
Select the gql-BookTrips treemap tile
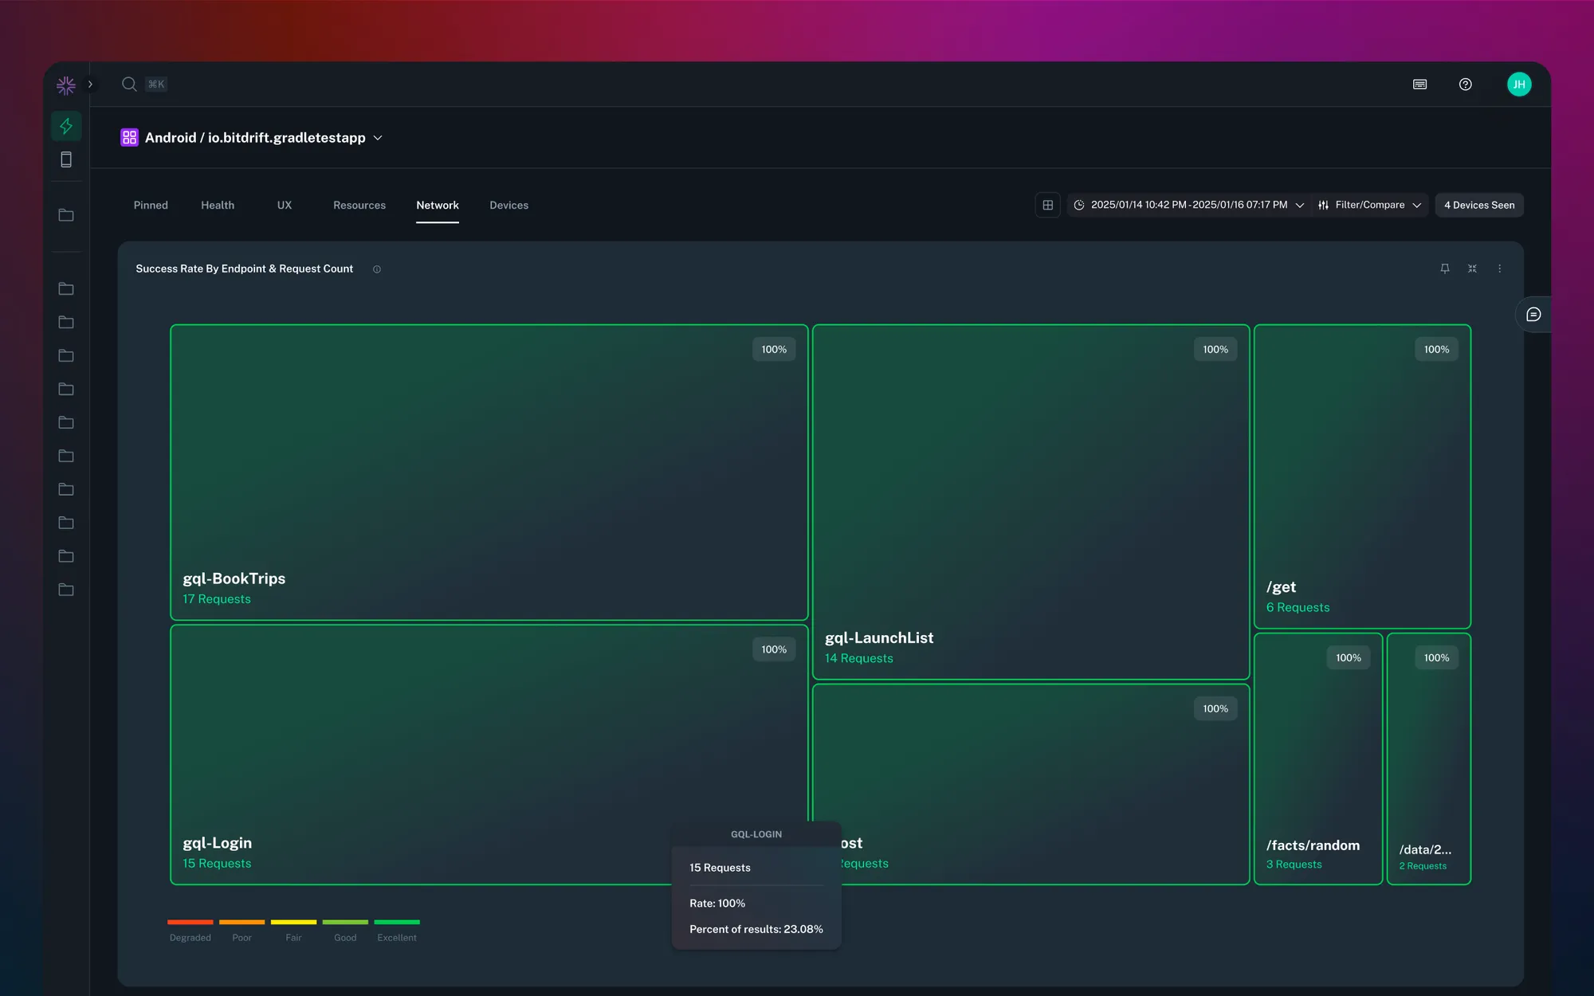(488, 470)
